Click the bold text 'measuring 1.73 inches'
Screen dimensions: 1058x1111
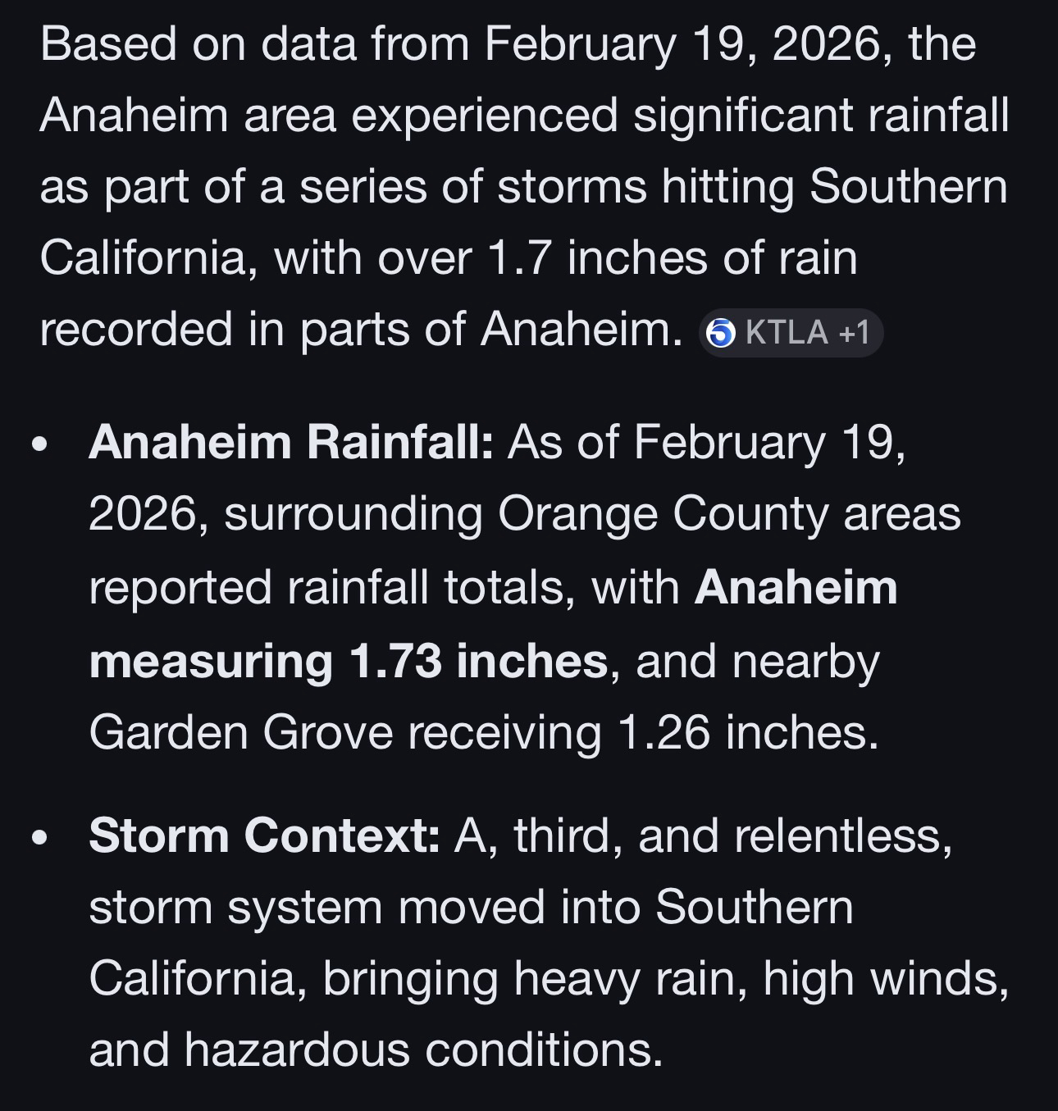pyautogui.click(x=348, y=661)
